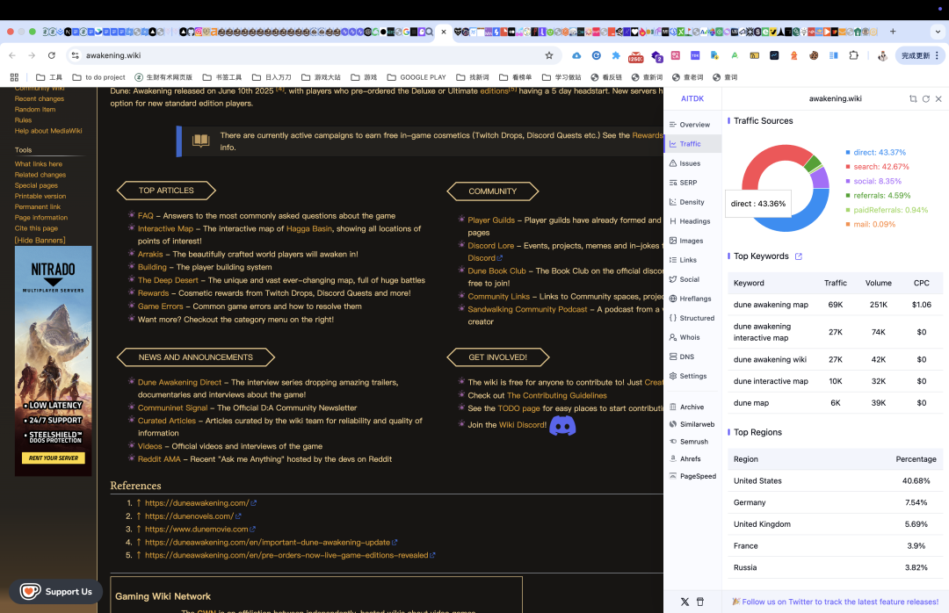
Task: Open the Player Guilds link
Action: (491, 220)
